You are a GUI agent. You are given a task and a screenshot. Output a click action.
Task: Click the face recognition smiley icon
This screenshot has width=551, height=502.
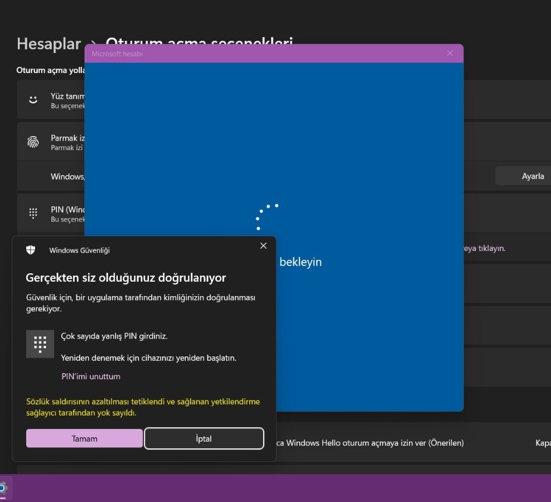pyautogui.click(x=33, y=100)
